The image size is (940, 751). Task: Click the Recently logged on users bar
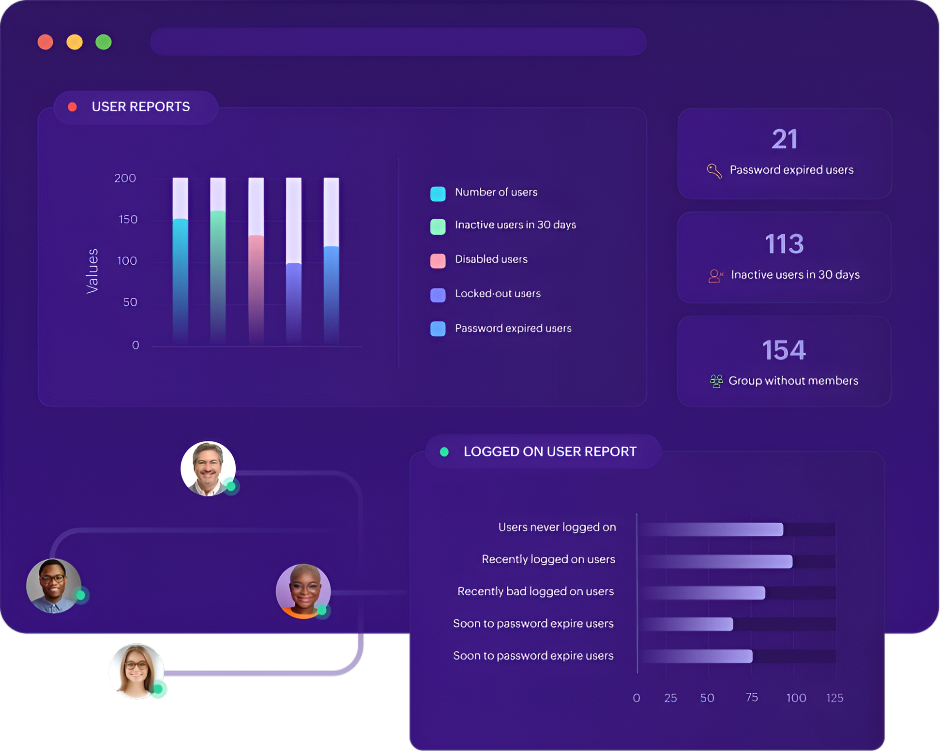[x=716, y=561]
